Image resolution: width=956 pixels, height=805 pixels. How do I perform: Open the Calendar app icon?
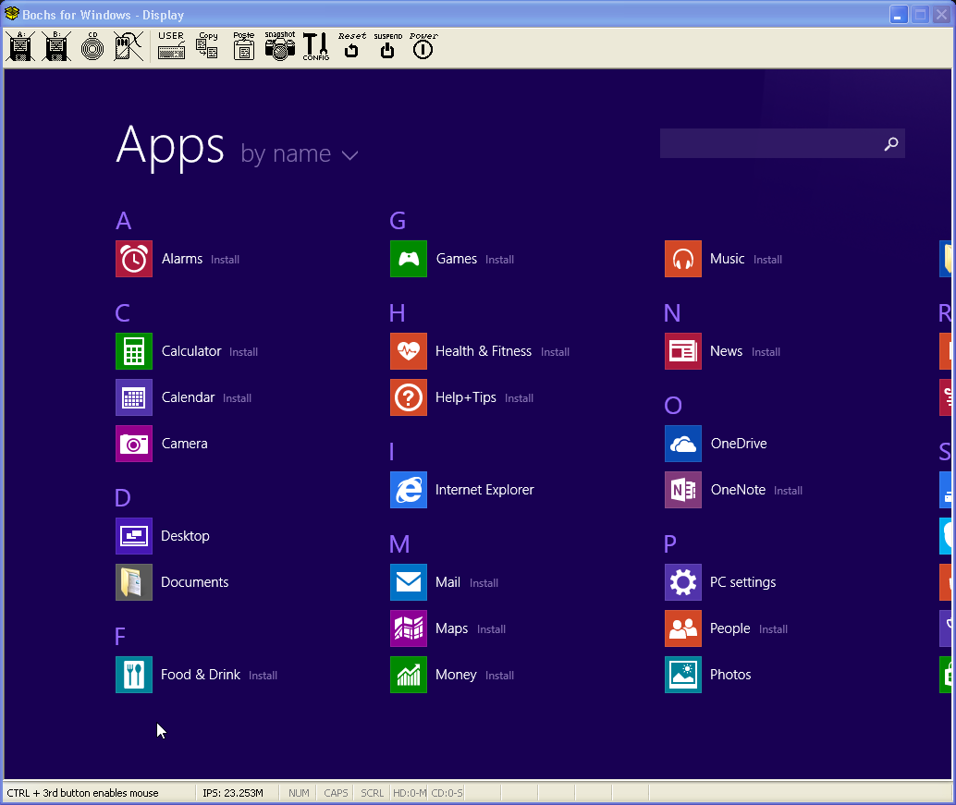[x=134, y=397]
